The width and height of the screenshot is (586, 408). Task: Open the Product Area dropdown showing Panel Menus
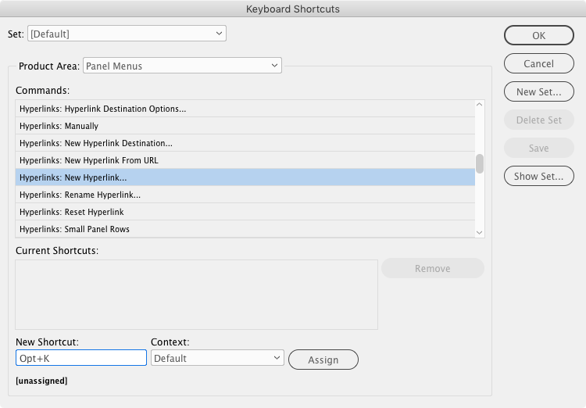[182, 66]
